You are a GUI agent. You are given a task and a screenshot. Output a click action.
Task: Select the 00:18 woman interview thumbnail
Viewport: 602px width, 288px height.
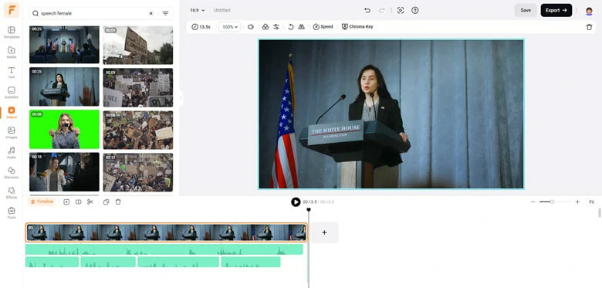coord(64,172)
